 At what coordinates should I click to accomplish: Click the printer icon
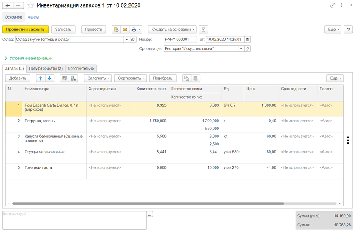point(134,30)
